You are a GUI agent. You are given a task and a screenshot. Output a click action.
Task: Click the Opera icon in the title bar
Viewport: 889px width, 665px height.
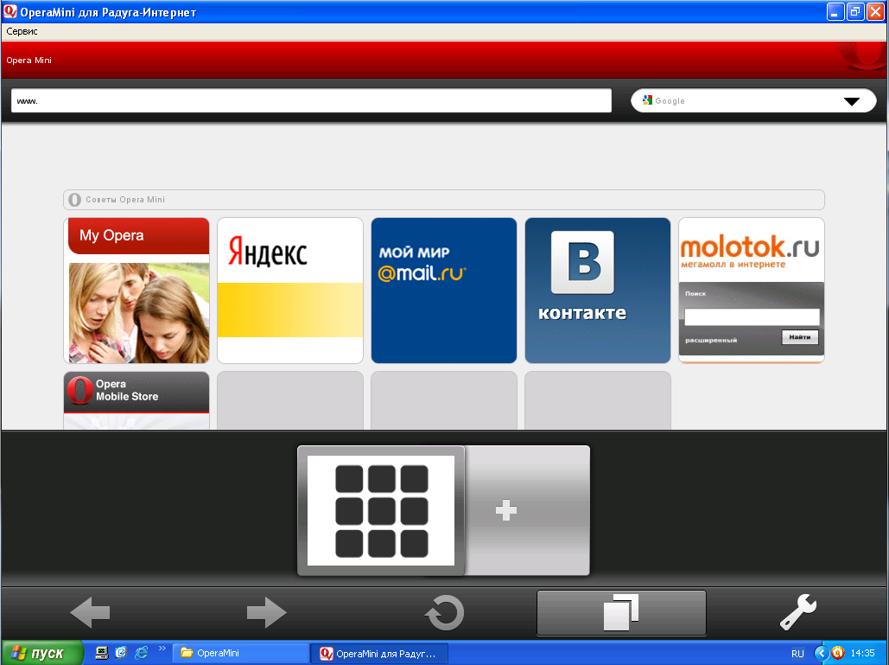coord(10,11)
